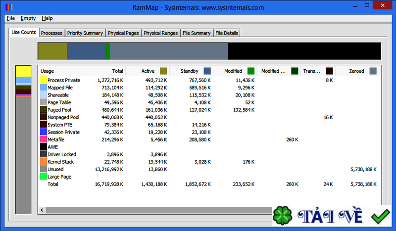Click the 5,738,188 K Zeroed total value
The image size is (396, 231).
point(363,185)
